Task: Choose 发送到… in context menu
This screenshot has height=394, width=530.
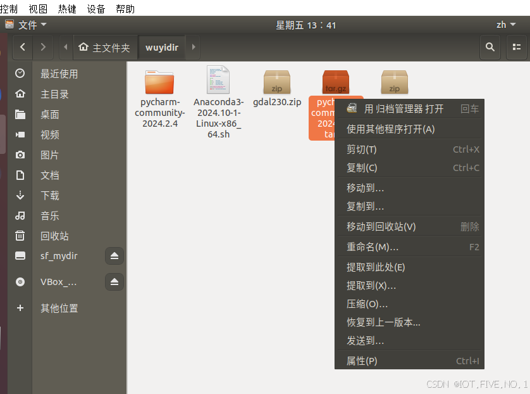Action: click(409, 340)
